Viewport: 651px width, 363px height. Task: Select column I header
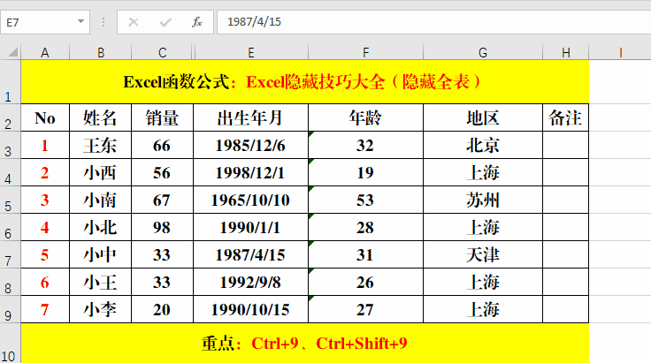tap(620, 53)
